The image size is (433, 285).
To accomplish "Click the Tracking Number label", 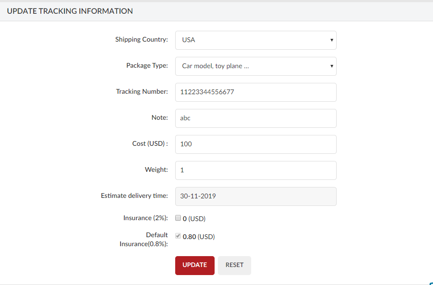I will (141, 91).
